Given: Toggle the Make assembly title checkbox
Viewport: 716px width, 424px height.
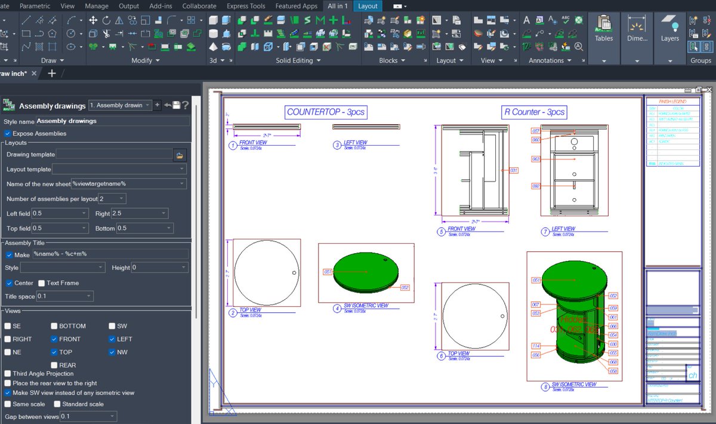Looking at the screenshot, I should [x=10, y=254].
